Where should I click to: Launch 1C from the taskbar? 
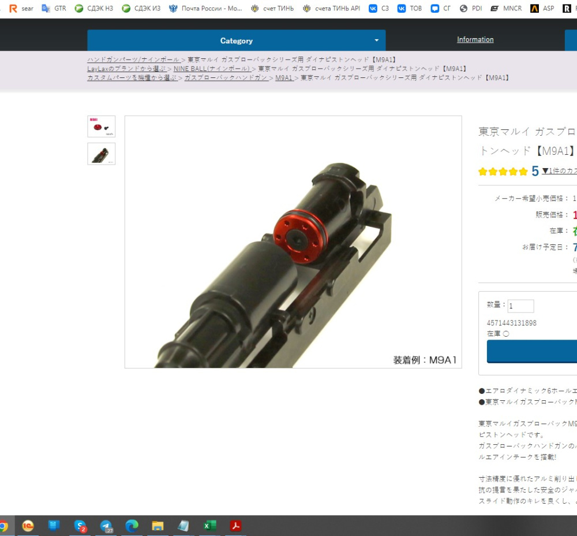[28, 526]
